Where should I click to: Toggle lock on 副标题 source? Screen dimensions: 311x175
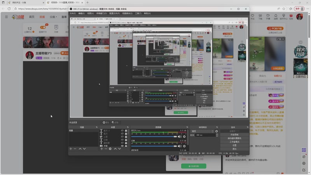[126, 143]
